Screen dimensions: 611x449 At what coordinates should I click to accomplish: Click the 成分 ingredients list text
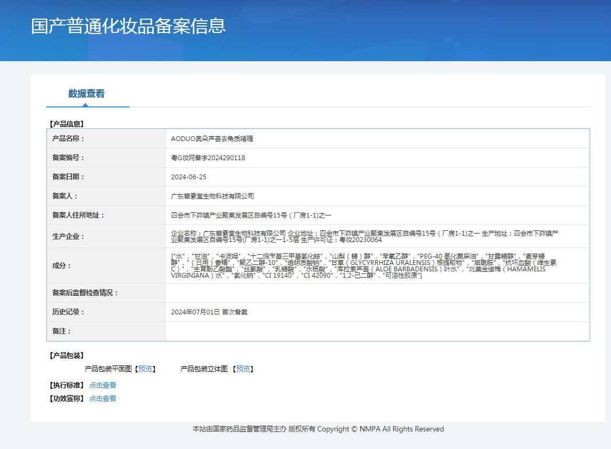[x=364, y=265]
